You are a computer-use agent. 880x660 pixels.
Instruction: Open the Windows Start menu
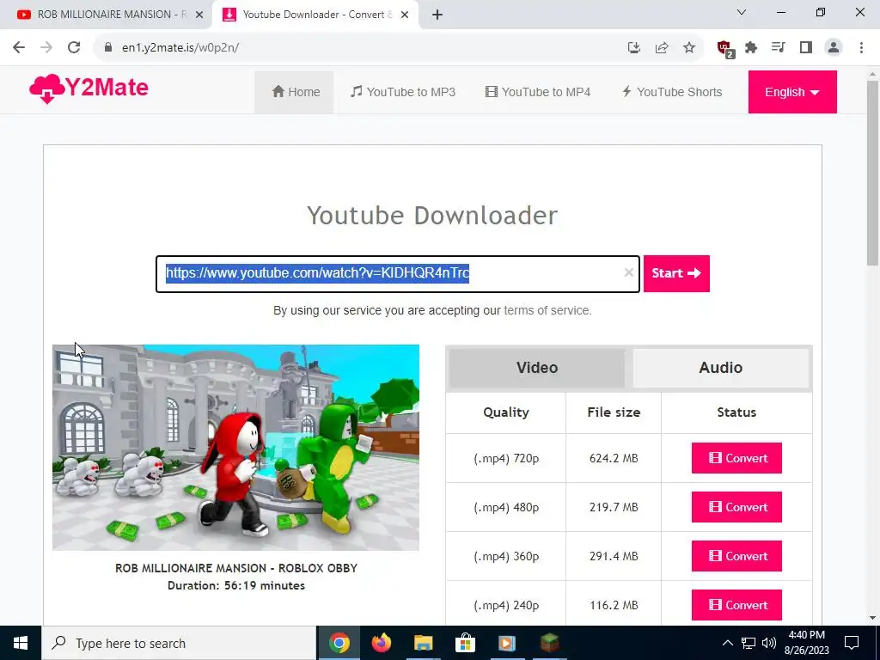click(x=21, y=643)
